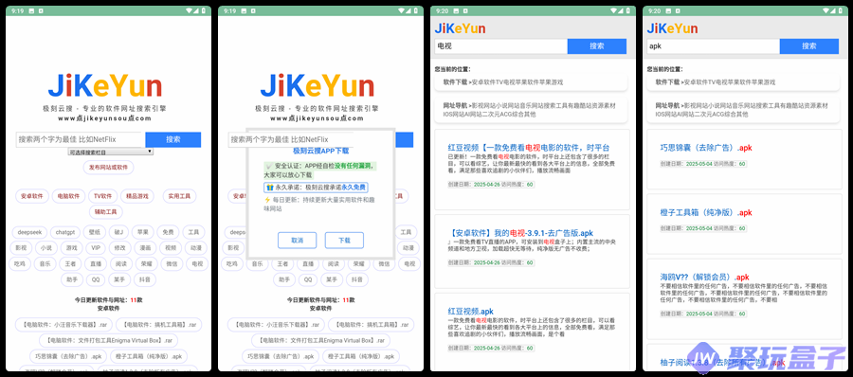This screenshot has height=377, width=853.
Task: Click the JiKeYun logo above the apk search
Action: [672, 28]
